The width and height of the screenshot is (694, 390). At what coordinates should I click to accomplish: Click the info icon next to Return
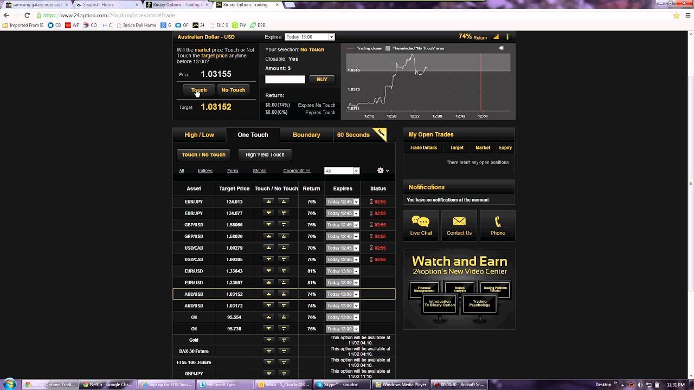coord(507,37)
